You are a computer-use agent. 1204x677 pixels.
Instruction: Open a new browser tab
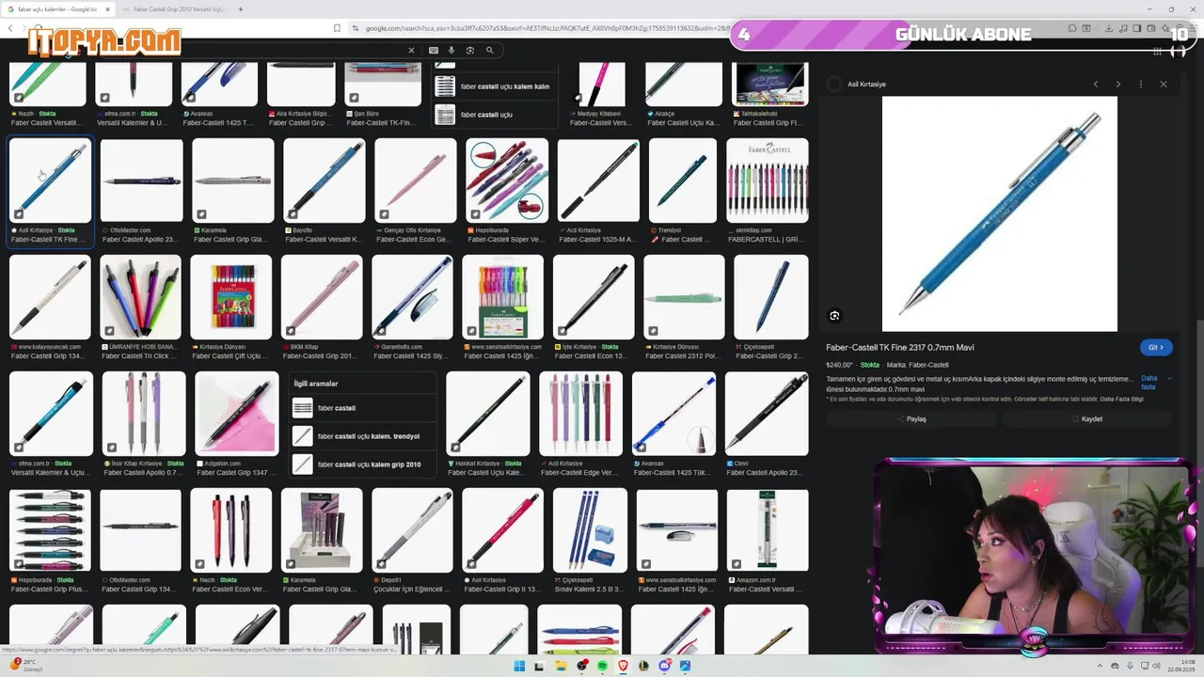241,9
